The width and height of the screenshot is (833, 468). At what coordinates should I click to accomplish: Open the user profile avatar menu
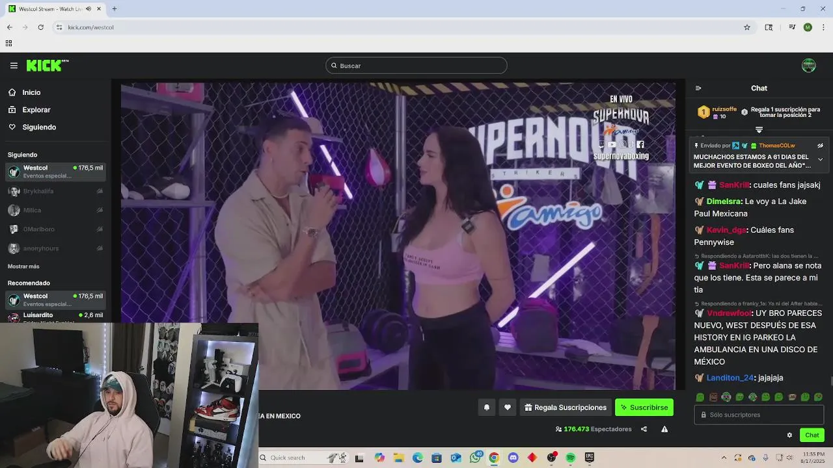pos(808,65)
